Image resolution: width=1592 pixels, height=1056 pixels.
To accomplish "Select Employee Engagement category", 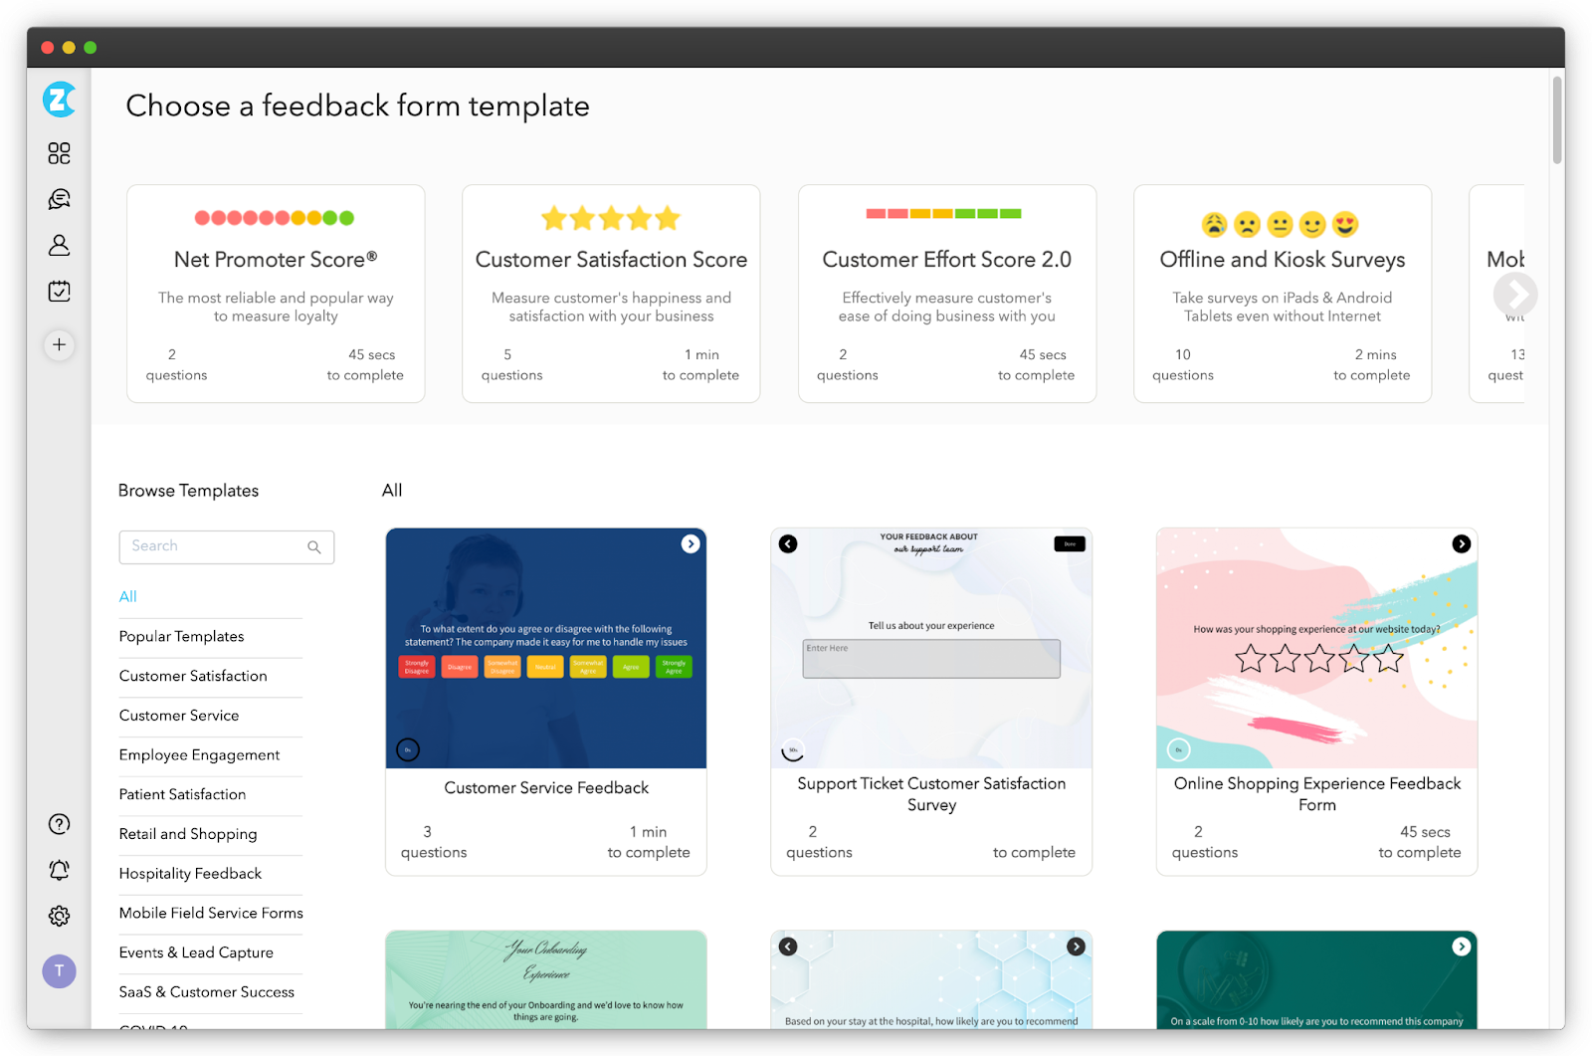I will [199, 755].
